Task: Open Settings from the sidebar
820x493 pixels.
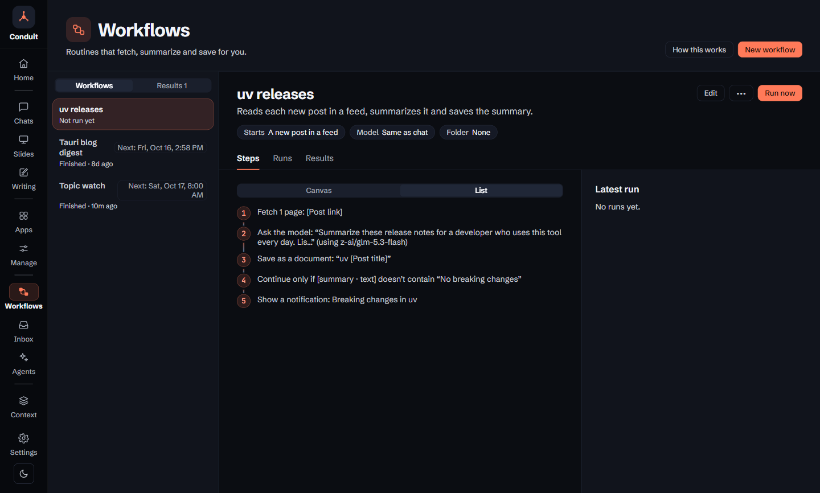Action: (x=23, y=444)
